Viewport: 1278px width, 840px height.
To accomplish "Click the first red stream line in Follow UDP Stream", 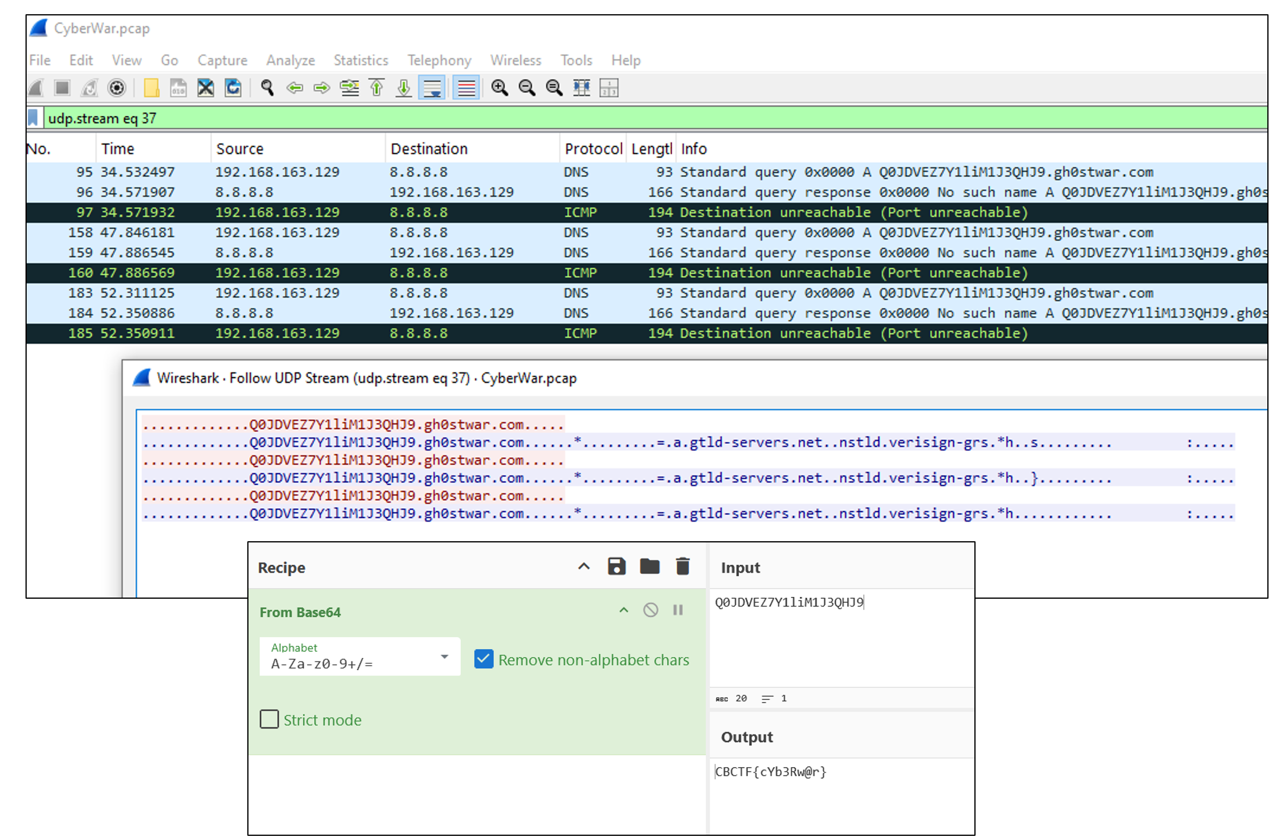I will pyautogui.click(x=353, y=424).
